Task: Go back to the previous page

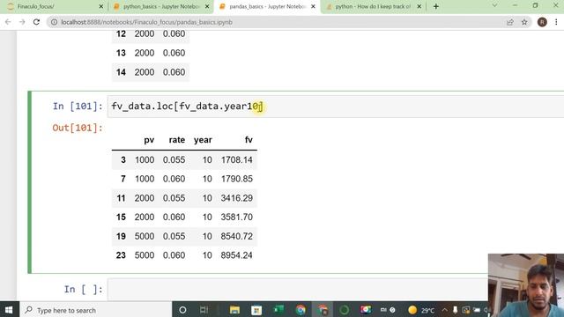Action: (8, 22)
